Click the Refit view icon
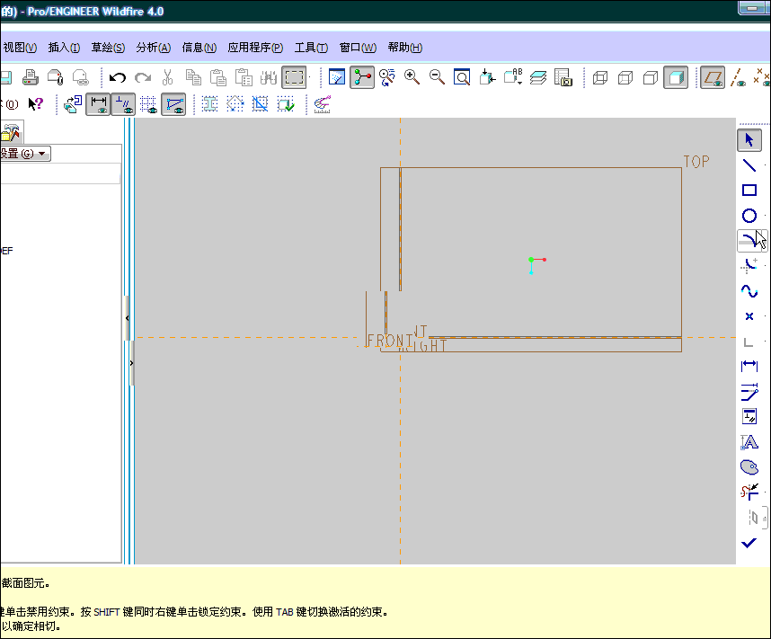This screenshot has height=639, width=771. (462, 77)
